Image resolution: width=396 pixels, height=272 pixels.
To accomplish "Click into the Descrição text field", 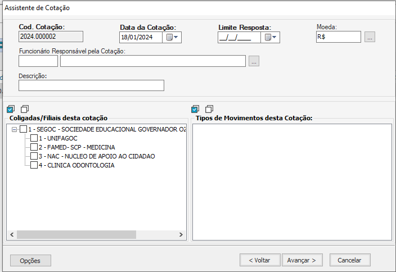I will (91, 85).
